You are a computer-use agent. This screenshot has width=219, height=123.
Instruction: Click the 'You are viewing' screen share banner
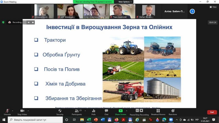93,2
